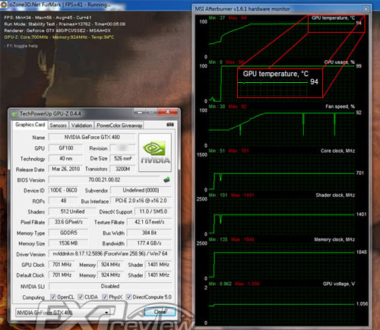Click the GPU temperature graph label in Afterburner
This screenshot has width=380, height=330.
(333, 18)
